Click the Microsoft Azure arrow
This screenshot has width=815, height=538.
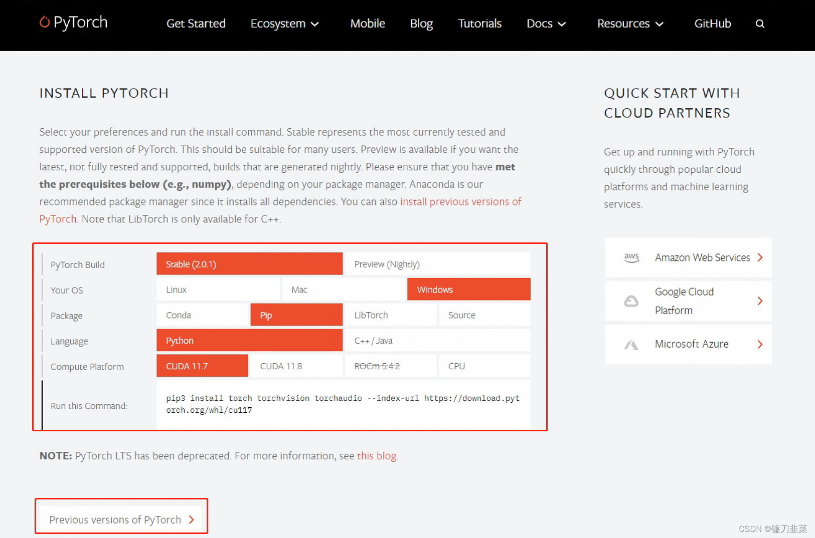click(760, 344)
